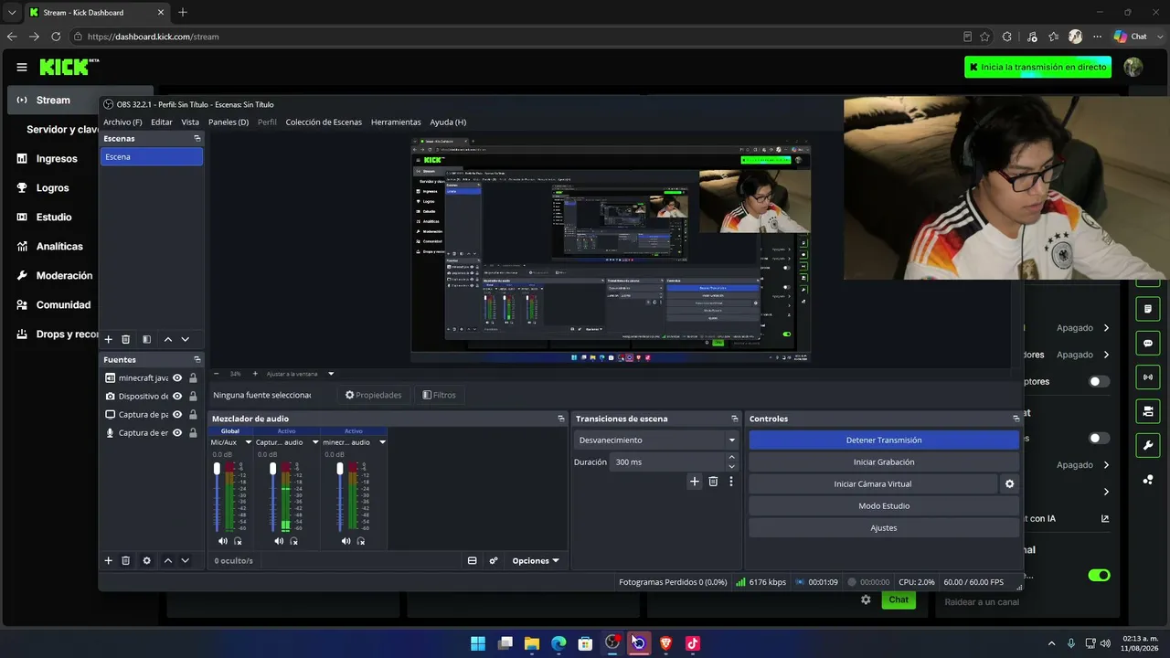Open the Paneles menu in OBS
Viewport: 1170px width, 658px height.
[x=229, y=122]
